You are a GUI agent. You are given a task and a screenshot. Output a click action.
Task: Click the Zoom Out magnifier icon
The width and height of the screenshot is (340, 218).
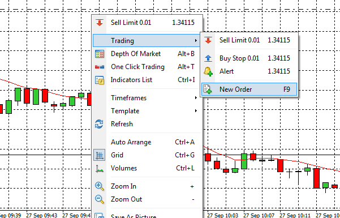[x=100, y=199]
